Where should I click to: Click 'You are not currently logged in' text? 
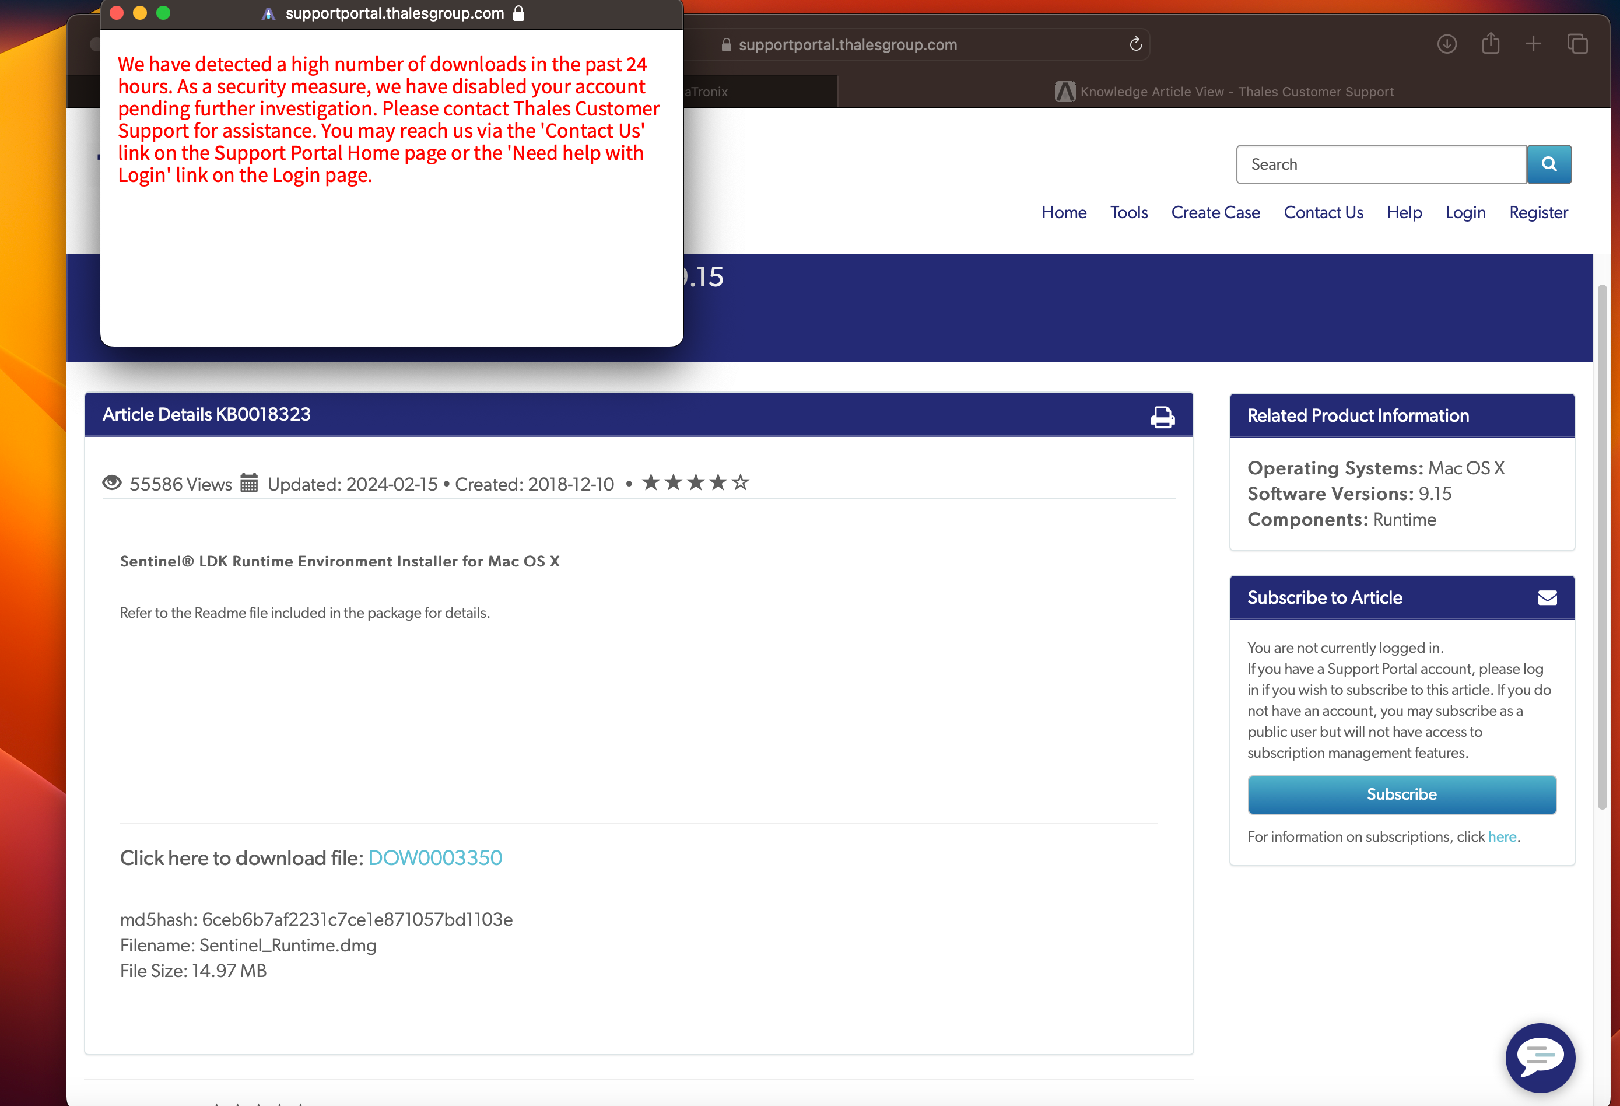pyautogui.click(x=1345, y=648)
